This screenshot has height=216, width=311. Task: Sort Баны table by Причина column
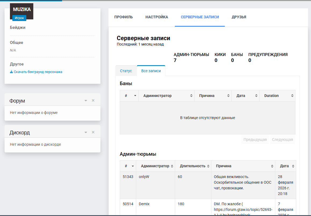(x=213, y=96)
